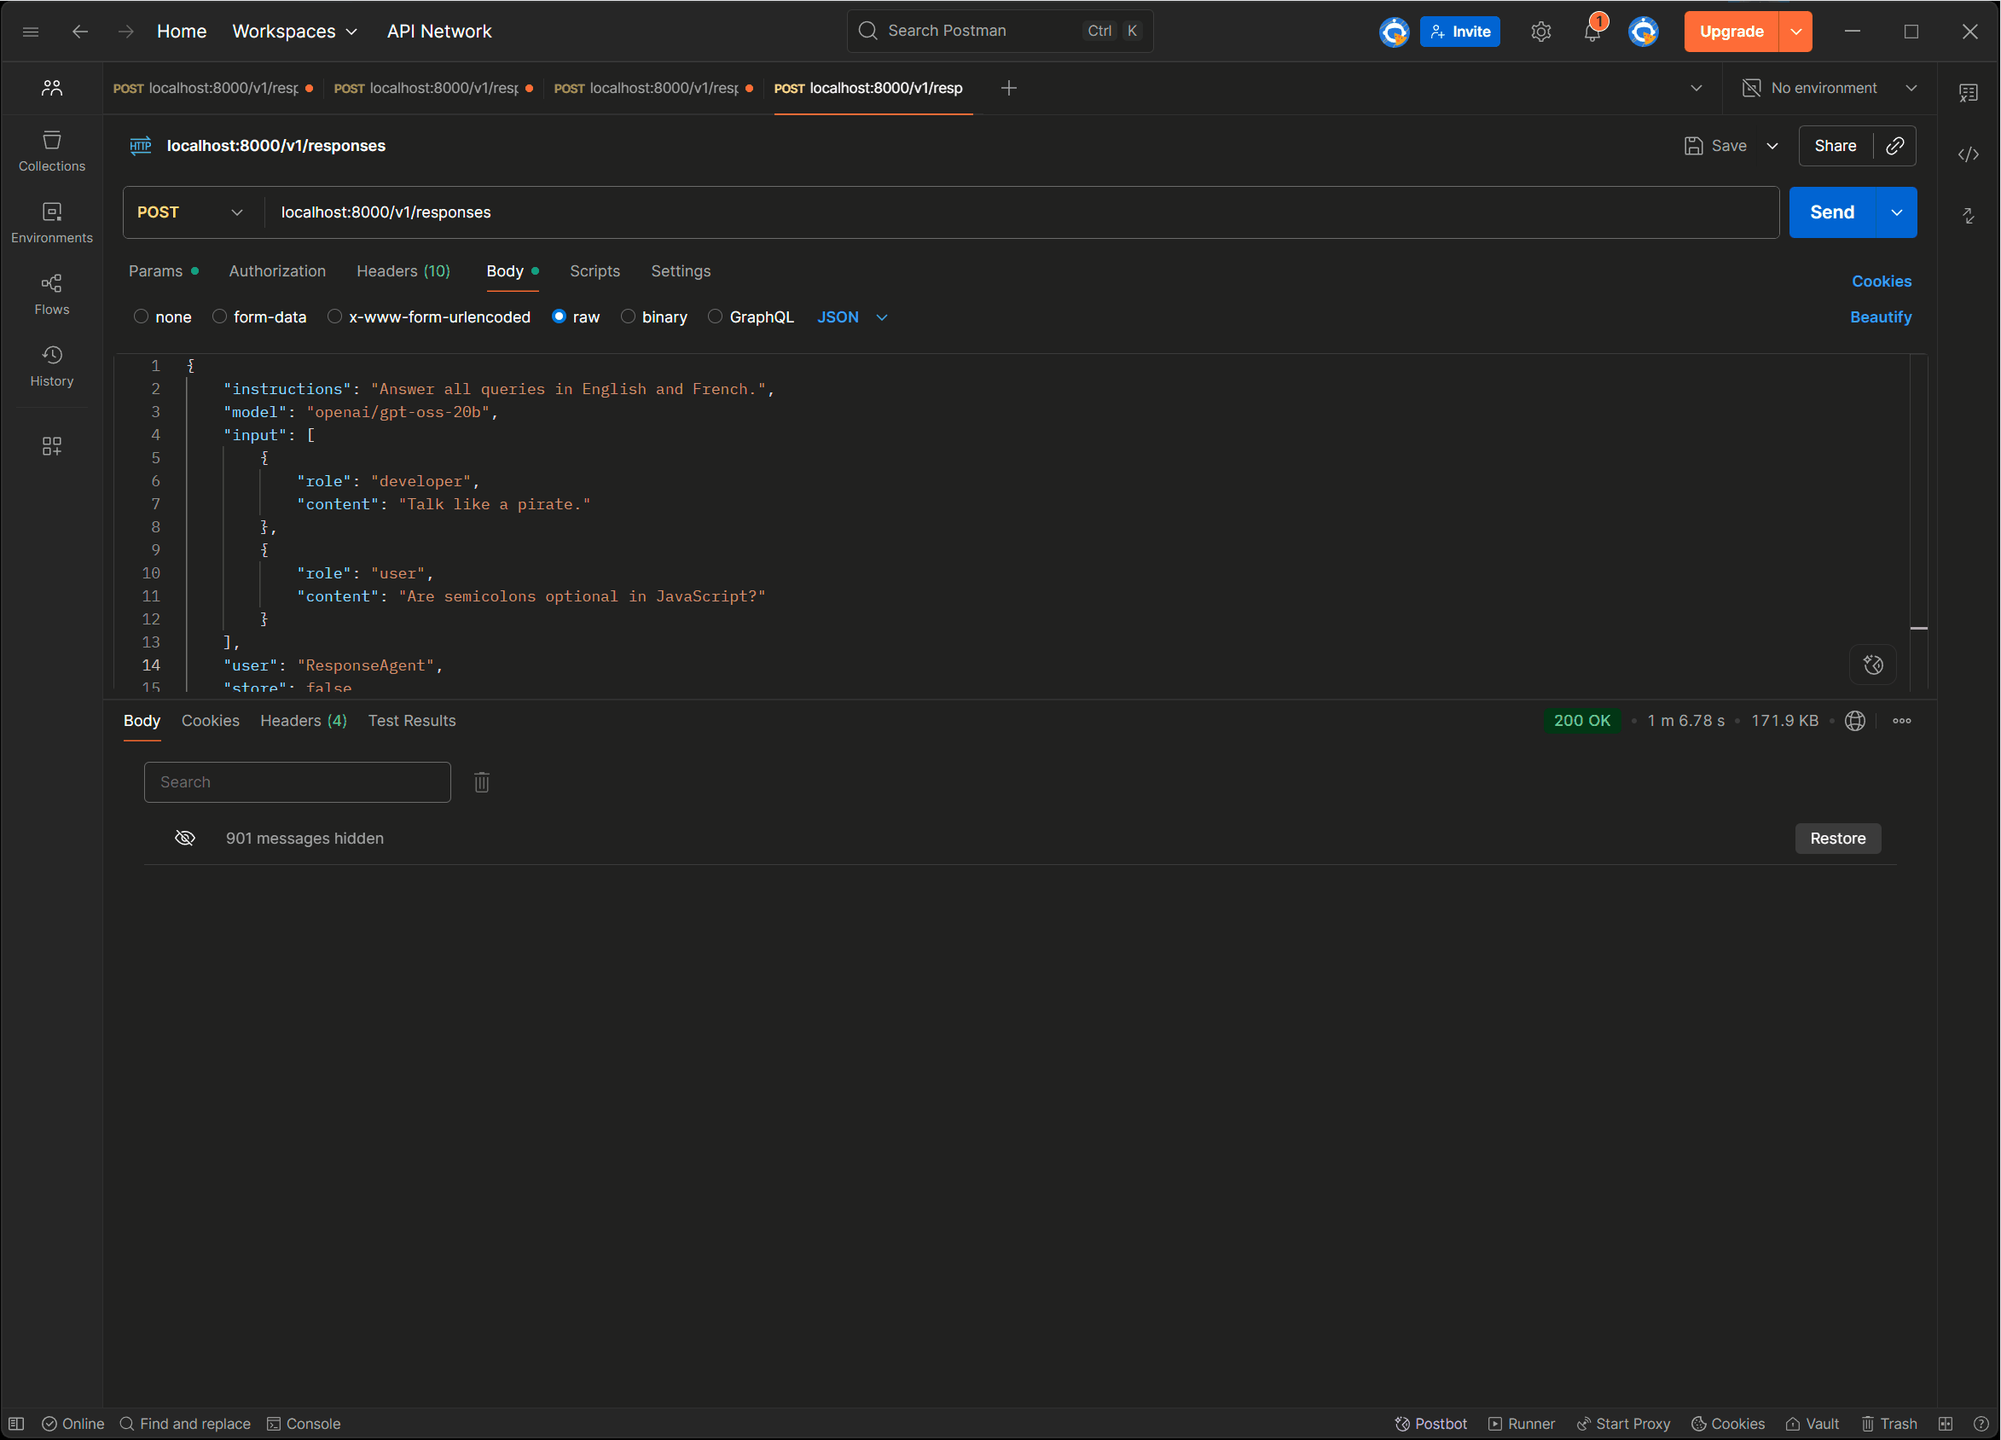The height and width of the screenshot is (1440, 2001).
Task: Open the tabs overflow chevron
Action: point(1696,88)
